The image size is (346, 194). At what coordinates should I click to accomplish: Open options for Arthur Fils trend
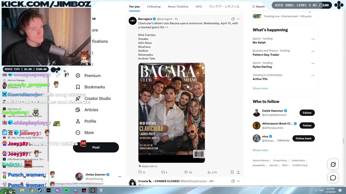click(x=313, y=75)
